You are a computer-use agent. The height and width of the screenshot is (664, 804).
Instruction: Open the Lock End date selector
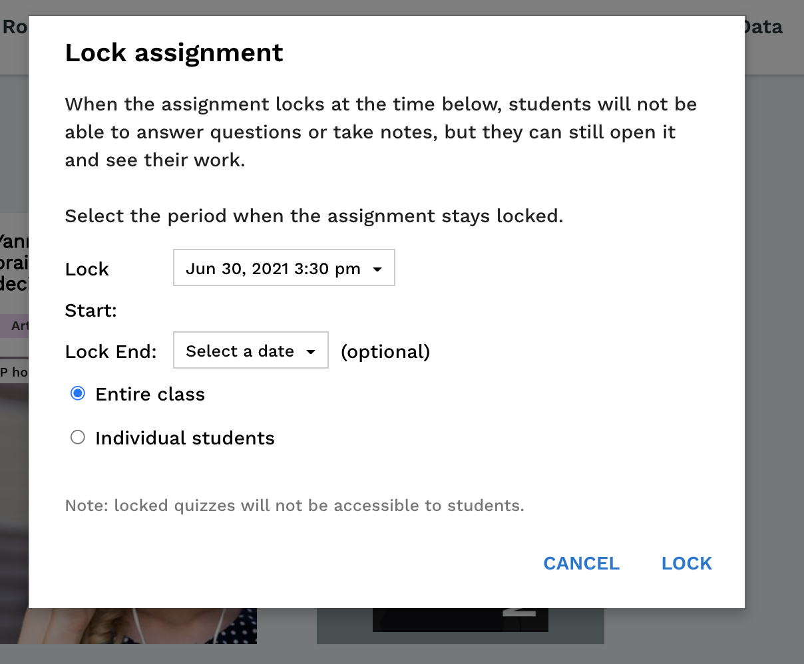[250, 350]
